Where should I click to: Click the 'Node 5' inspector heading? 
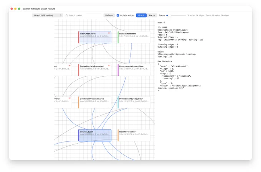tap(161, 23)
